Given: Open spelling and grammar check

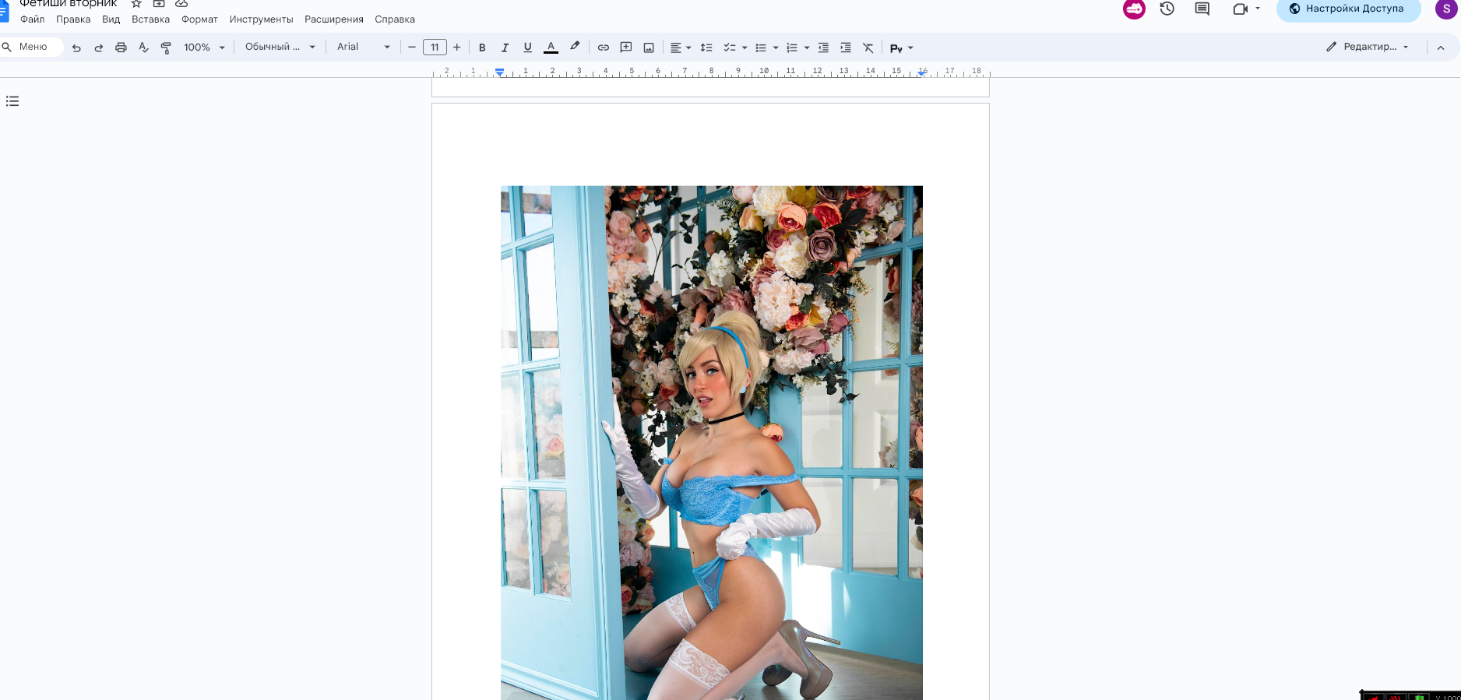Looking at the screenshot, I should click(x=143, y=47).
